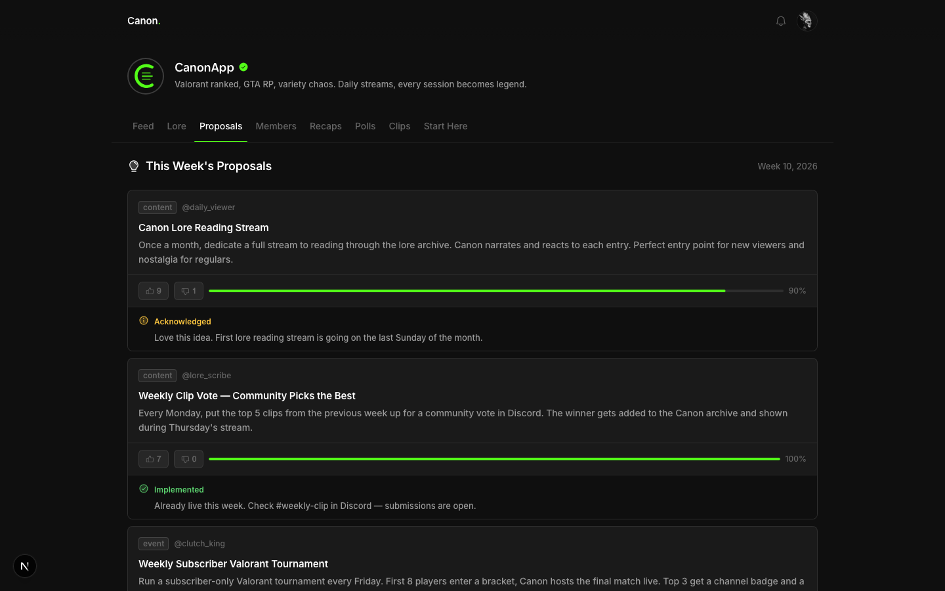Open the user profile avatar menu

click(807, 21)
